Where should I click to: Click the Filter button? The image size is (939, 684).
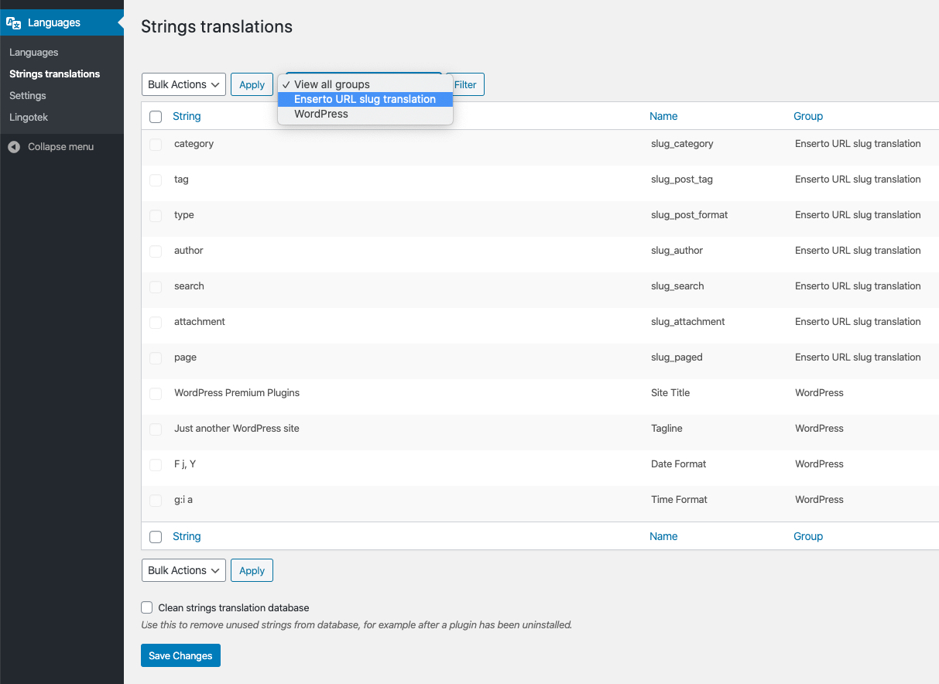[465, 85]
